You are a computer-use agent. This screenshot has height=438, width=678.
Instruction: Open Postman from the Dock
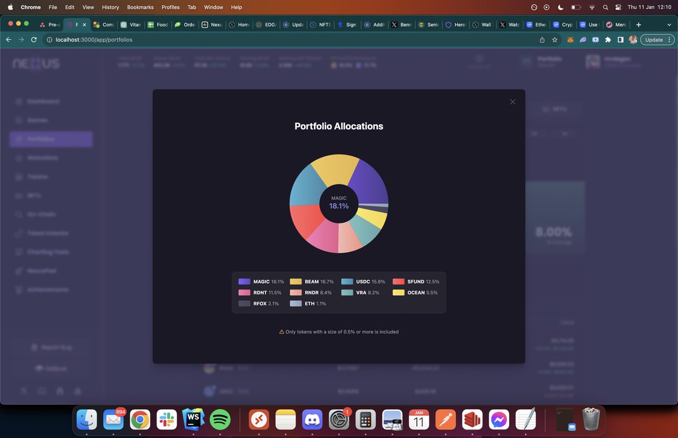pos(446,420)
